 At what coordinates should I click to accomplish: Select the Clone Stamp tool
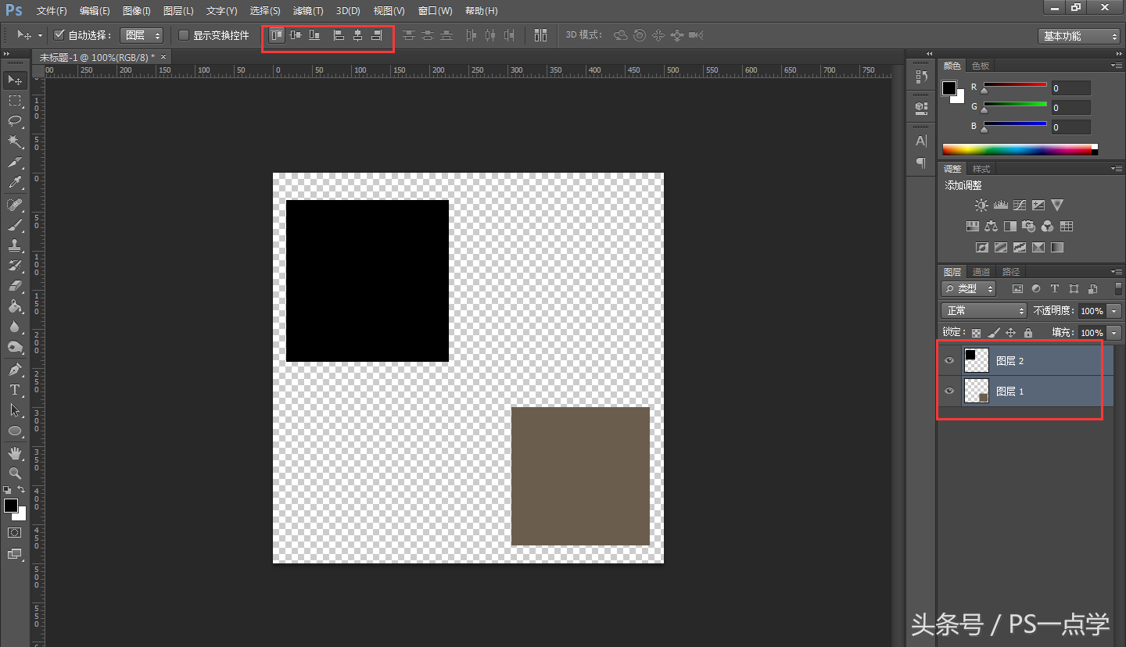tap(15, 245)
